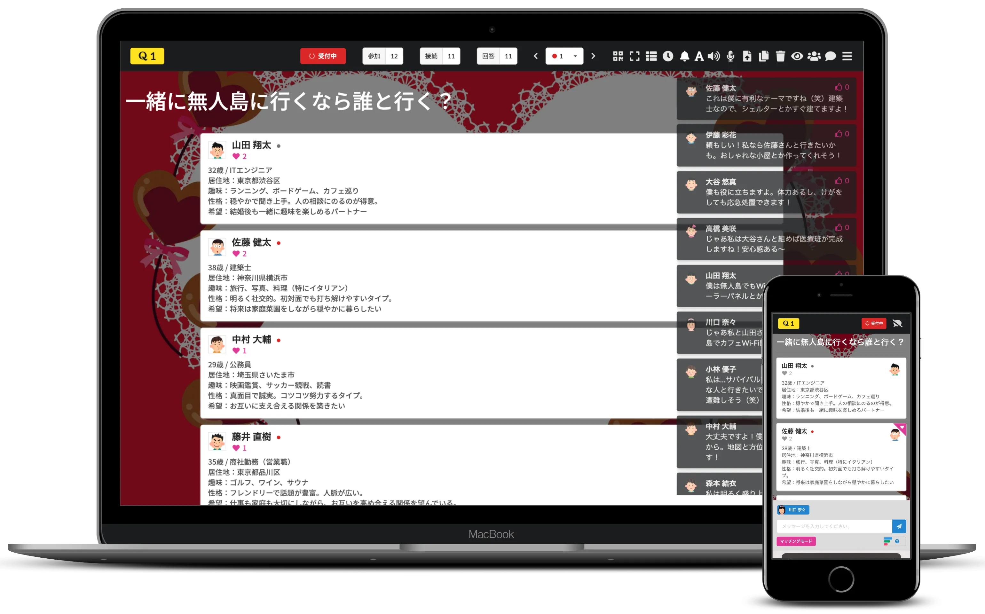This screenshot has width=985, height=614.
Task: Open the timer clock tool
Action: [669, 57]
